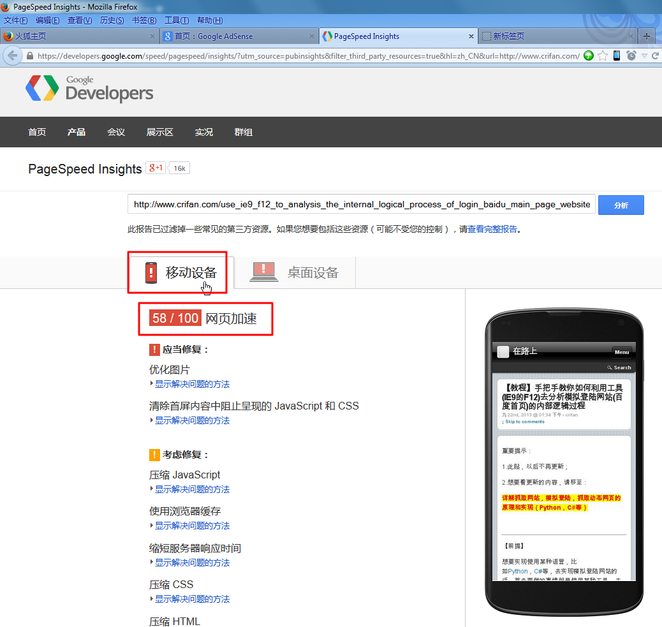The height and width of the screenshot is (627, 662).
Task: Click the browser address bar URL
Action: click(309, 55)
